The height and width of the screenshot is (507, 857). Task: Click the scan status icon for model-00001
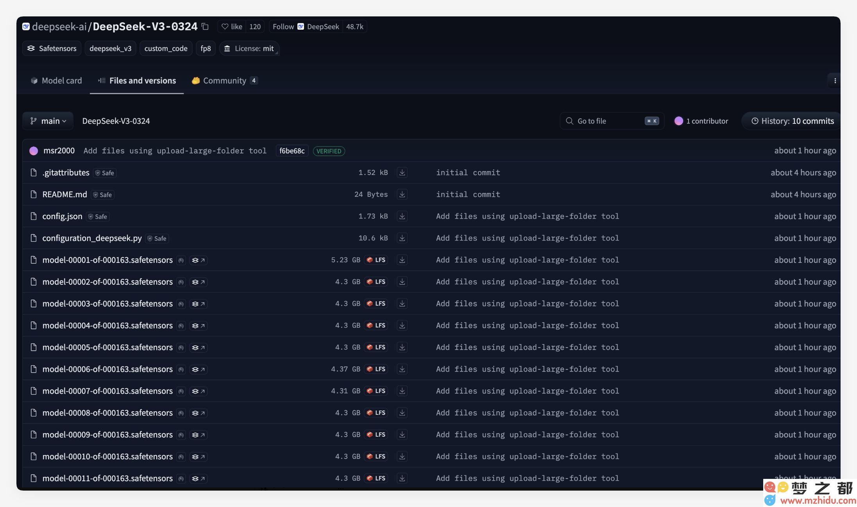pos(181,260)
